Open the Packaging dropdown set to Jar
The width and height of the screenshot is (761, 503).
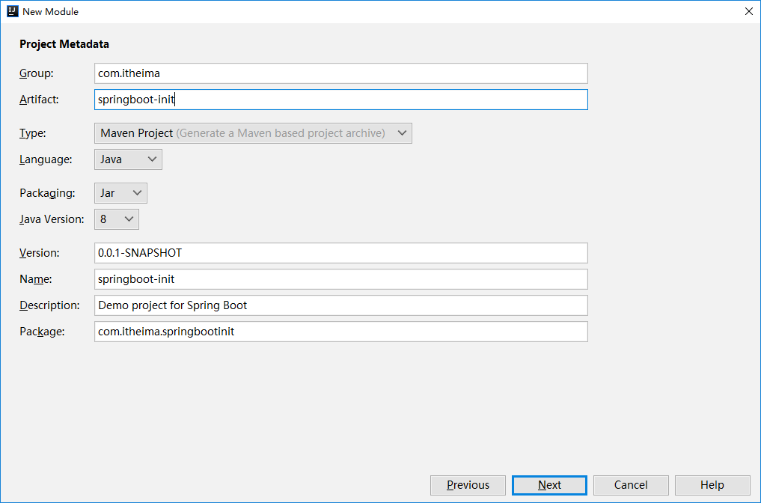point(120,193)
